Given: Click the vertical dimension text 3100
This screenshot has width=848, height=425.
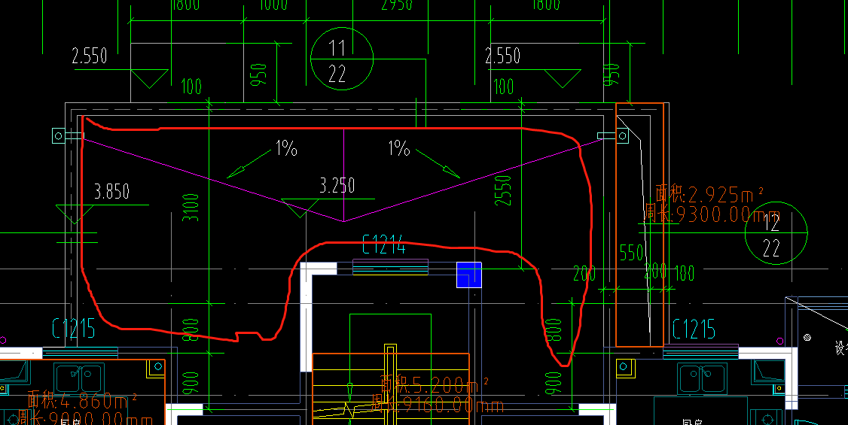Looking at the screenshot, I should click(x=191, y=208).
